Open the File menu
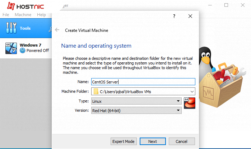This screenshot has height=149, width=251. (6, 15)
